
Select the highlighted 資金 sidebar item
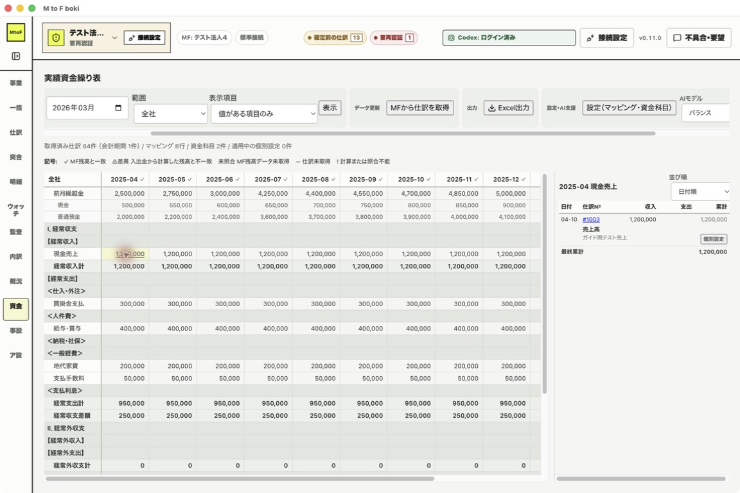click(x=15, y=309)
